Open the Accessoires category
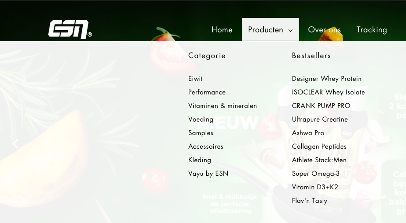Screen dimensions: 406x223 click(x=205, y=146)
